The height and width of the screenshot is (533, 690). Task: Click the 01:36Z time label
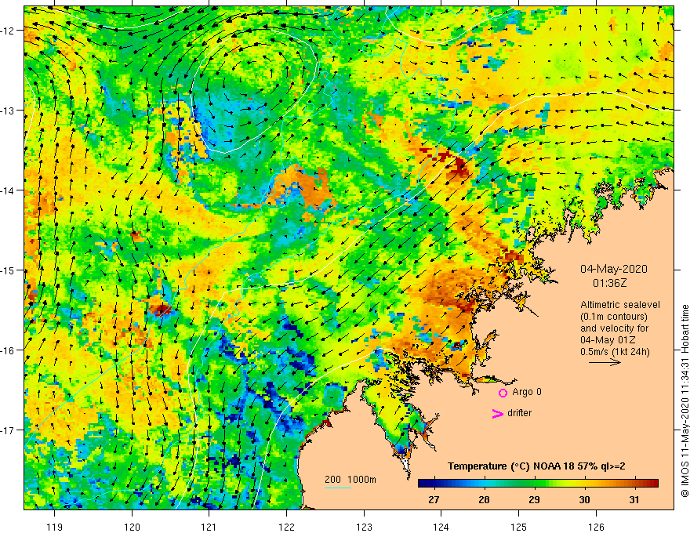[x=609, y=283]
